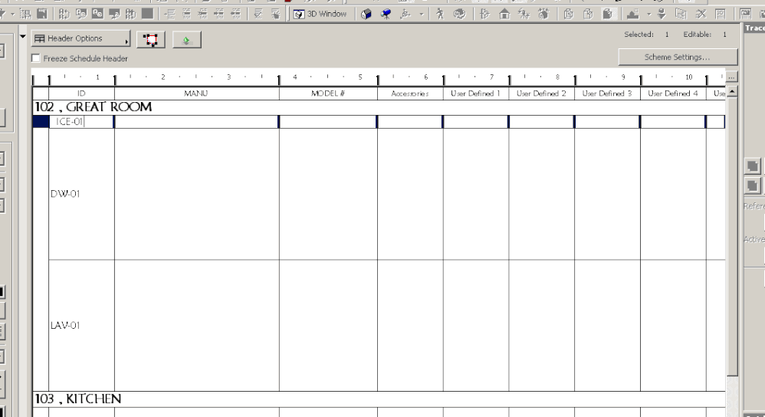Click the green arrow button beside Header Options

click(x=186, y=40)
